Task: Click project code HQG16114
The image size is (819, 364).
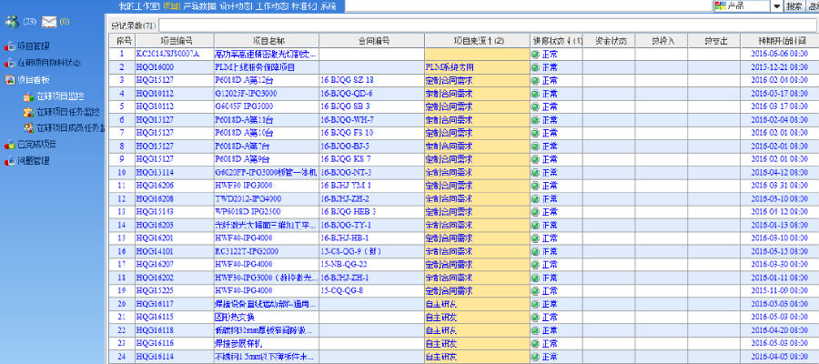Action: [155, 357]
